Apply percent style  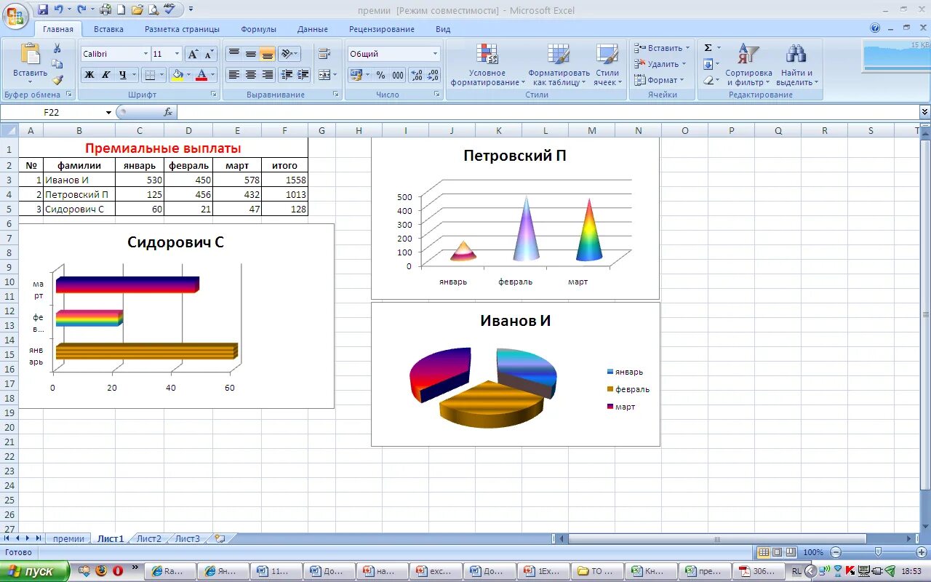click(x=380, y=75)
